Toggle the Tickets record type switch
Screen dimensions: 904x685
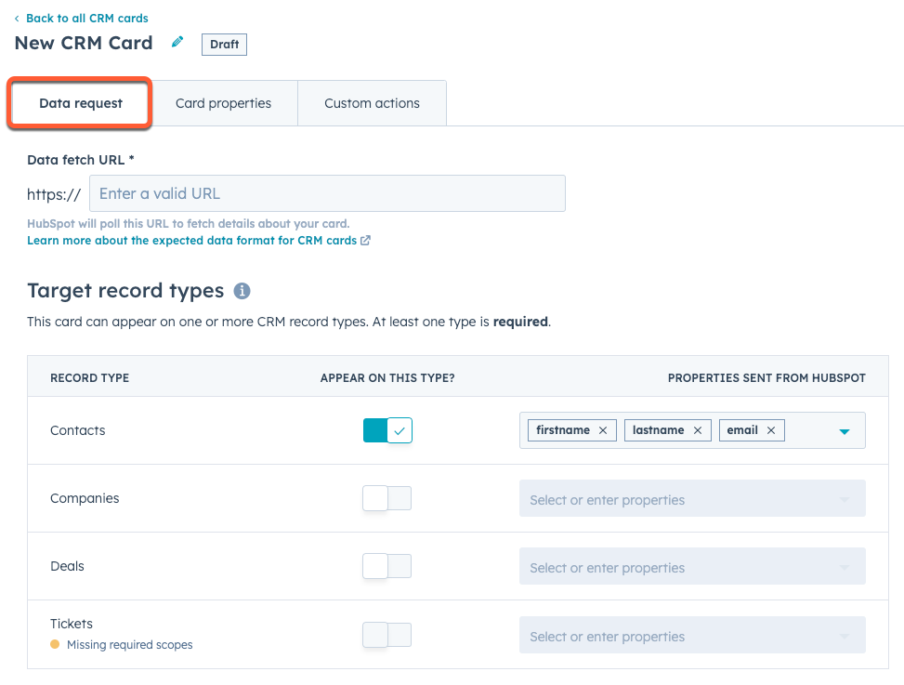click(x=387, y=635)
